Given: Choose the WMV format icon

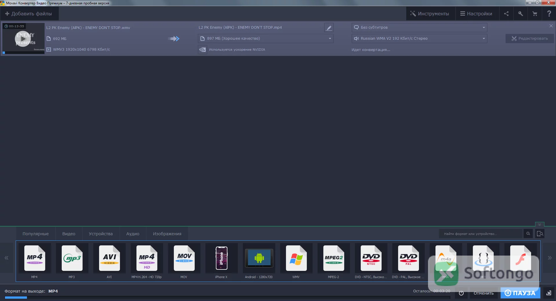Looking at the screenshot, I should coord(296,258).
